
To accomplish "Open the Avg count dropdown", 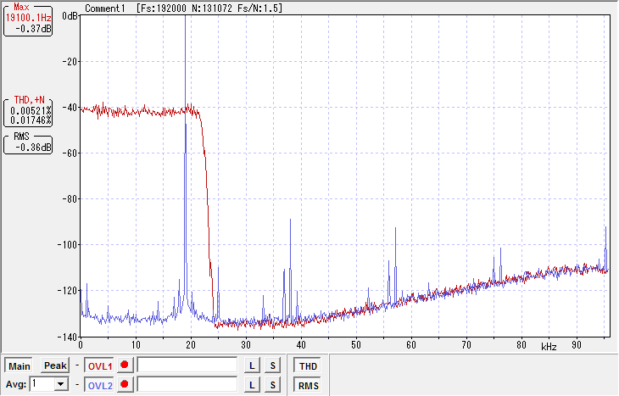I will pos(61,384).
